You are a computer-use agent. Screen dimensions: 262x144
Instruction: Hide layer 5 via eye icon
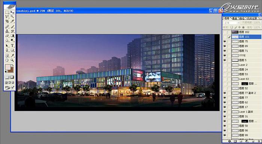(225, 60)
